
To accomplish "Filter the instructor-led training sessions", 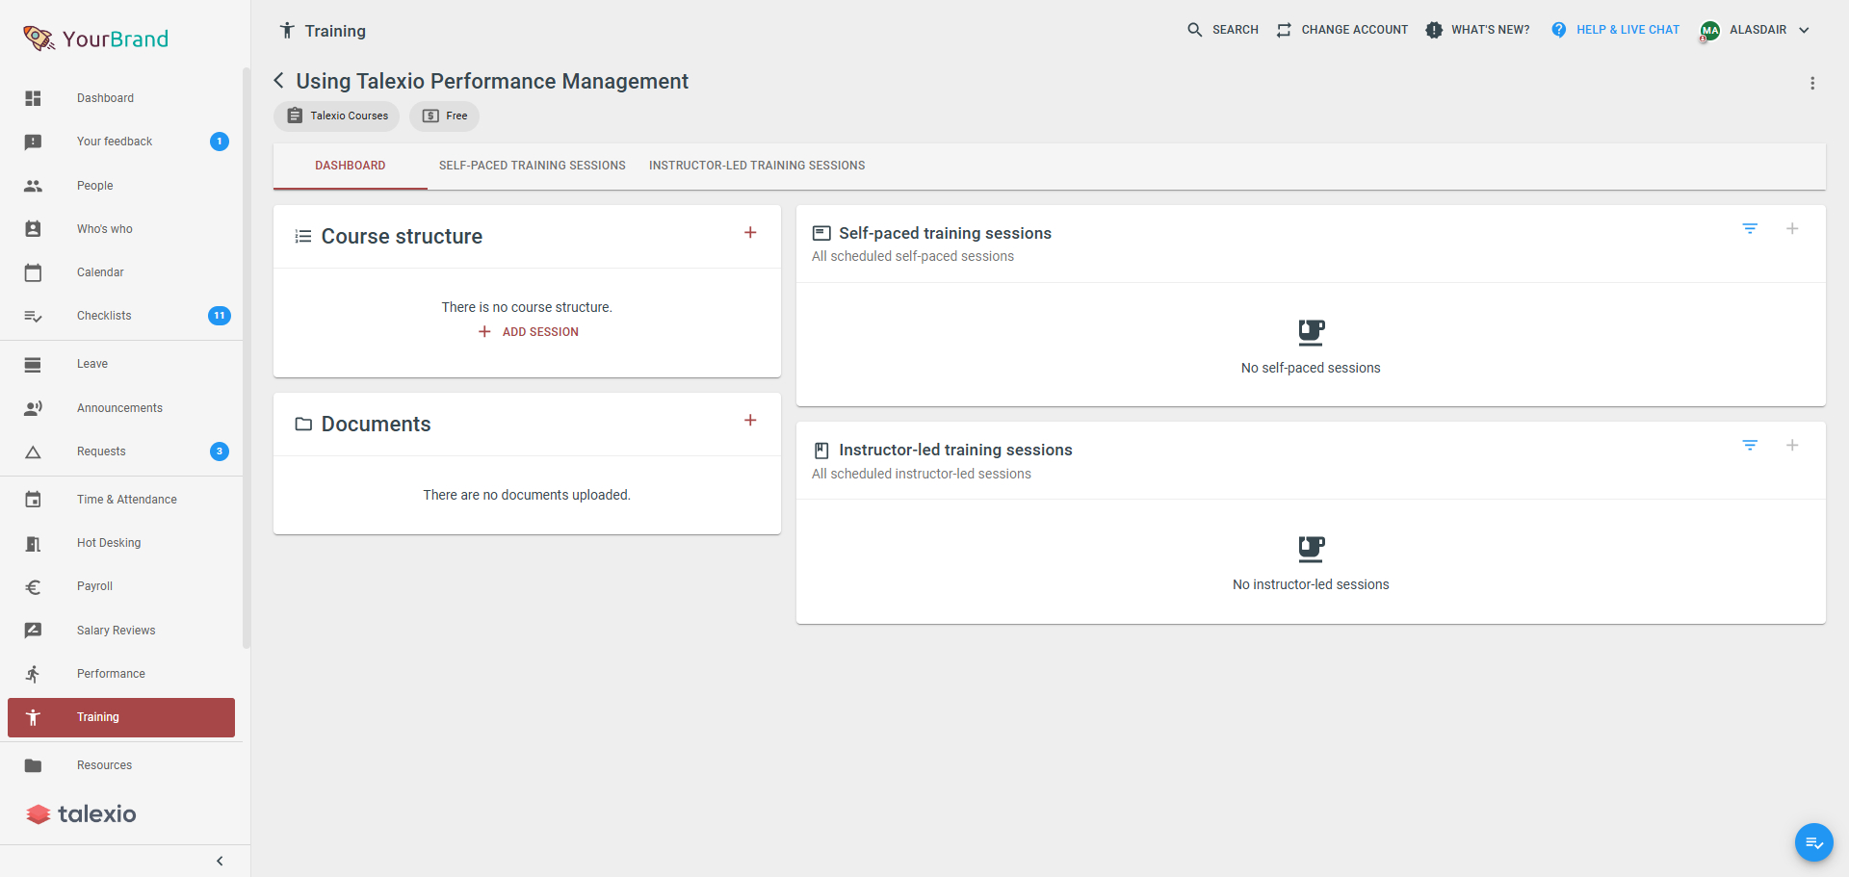I will click(x=1750, y=446).
